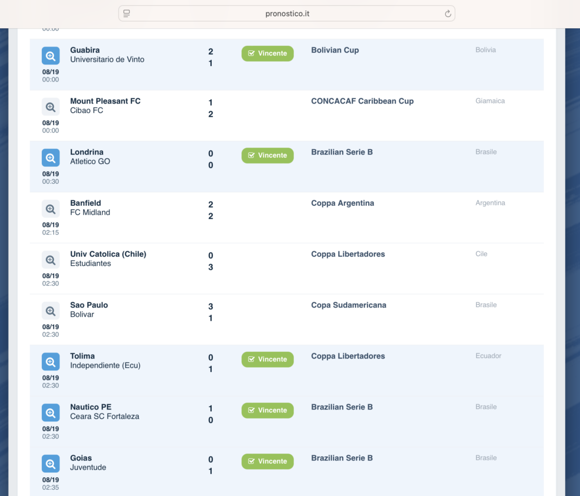Select Coppa Libertadores in Tolima row
This screenshot has width=580, height=496.
click(348, 356)
